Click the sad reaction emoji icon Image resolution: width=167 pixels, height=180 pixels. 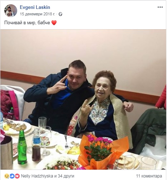6,176
